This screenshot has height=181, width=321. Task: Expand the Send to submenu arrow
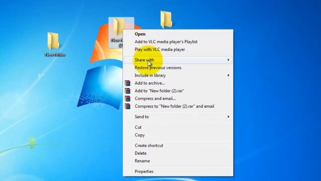(228, 117)
